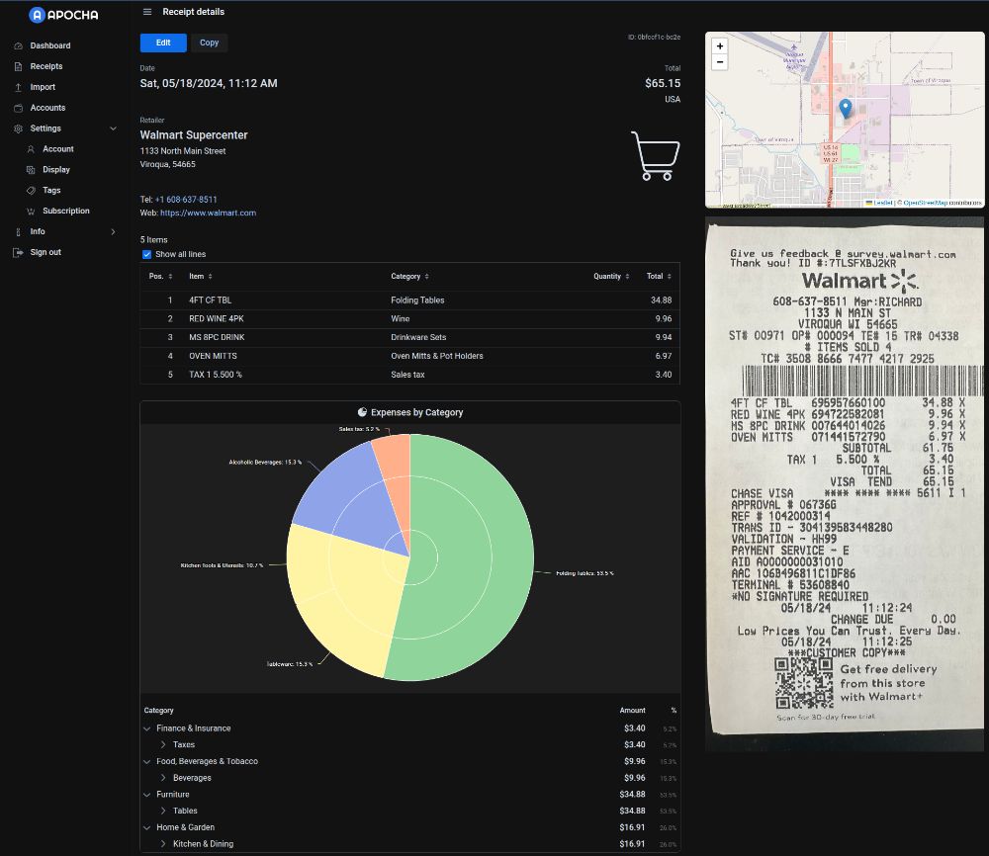Click the Import upload icon

point(18,88)
